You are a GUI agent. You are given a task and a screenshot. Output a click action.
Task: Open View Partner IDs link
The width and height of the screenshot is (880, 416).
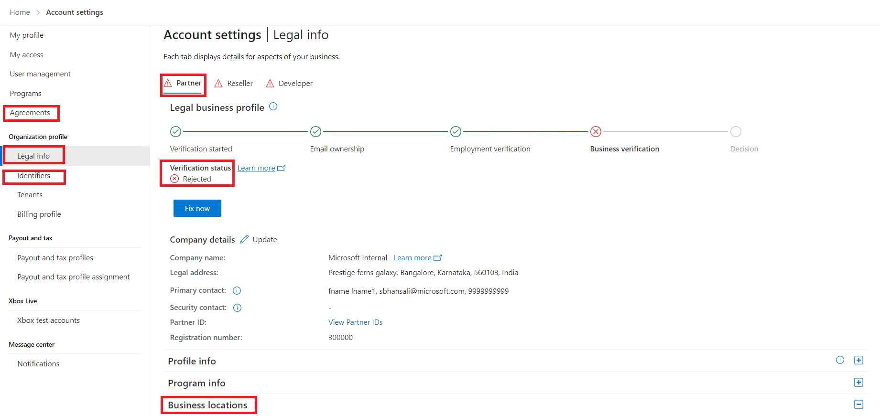(x=355, y=322)
